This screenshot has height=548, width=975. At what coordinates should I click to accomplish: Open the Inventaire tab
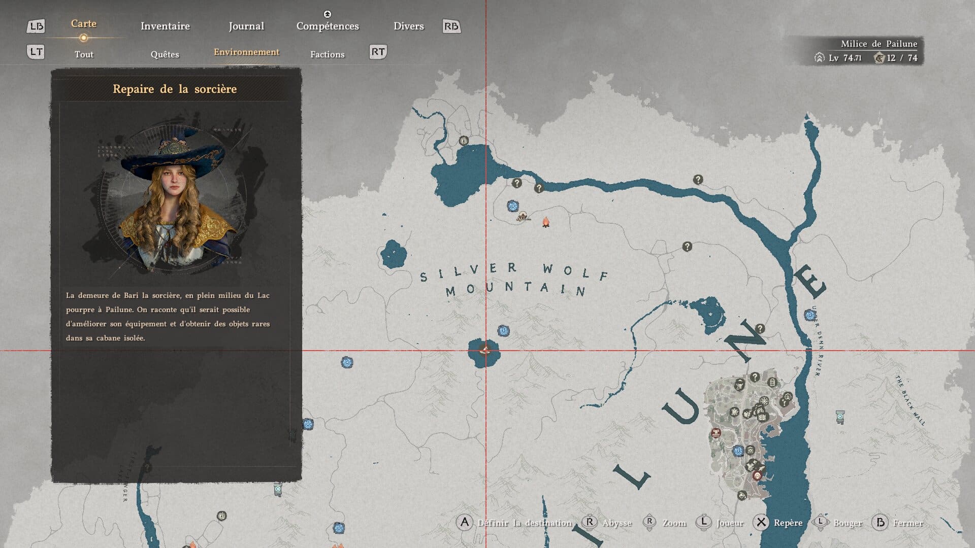pyautogui.click(x=165, y=26)
